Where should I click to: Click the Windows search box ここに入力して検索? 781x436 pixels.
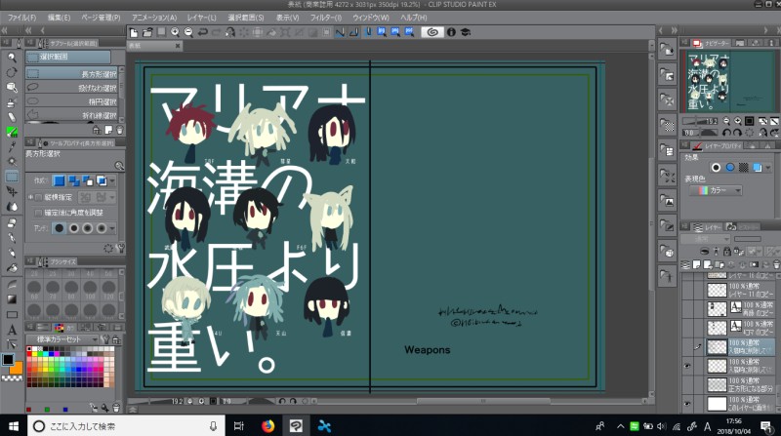(x=125, y=426)
